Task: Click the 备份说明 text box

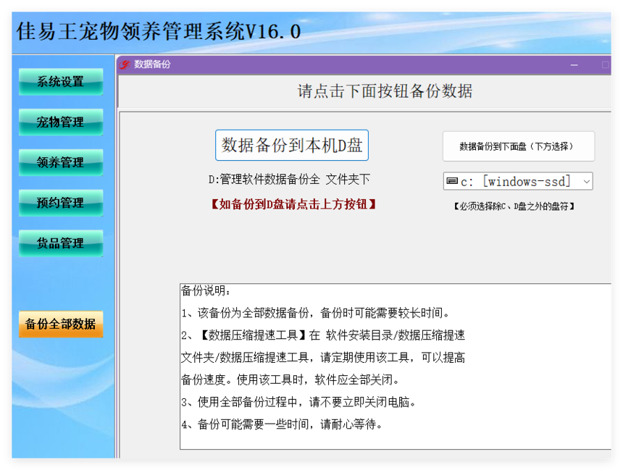Action: click(396, 366)
